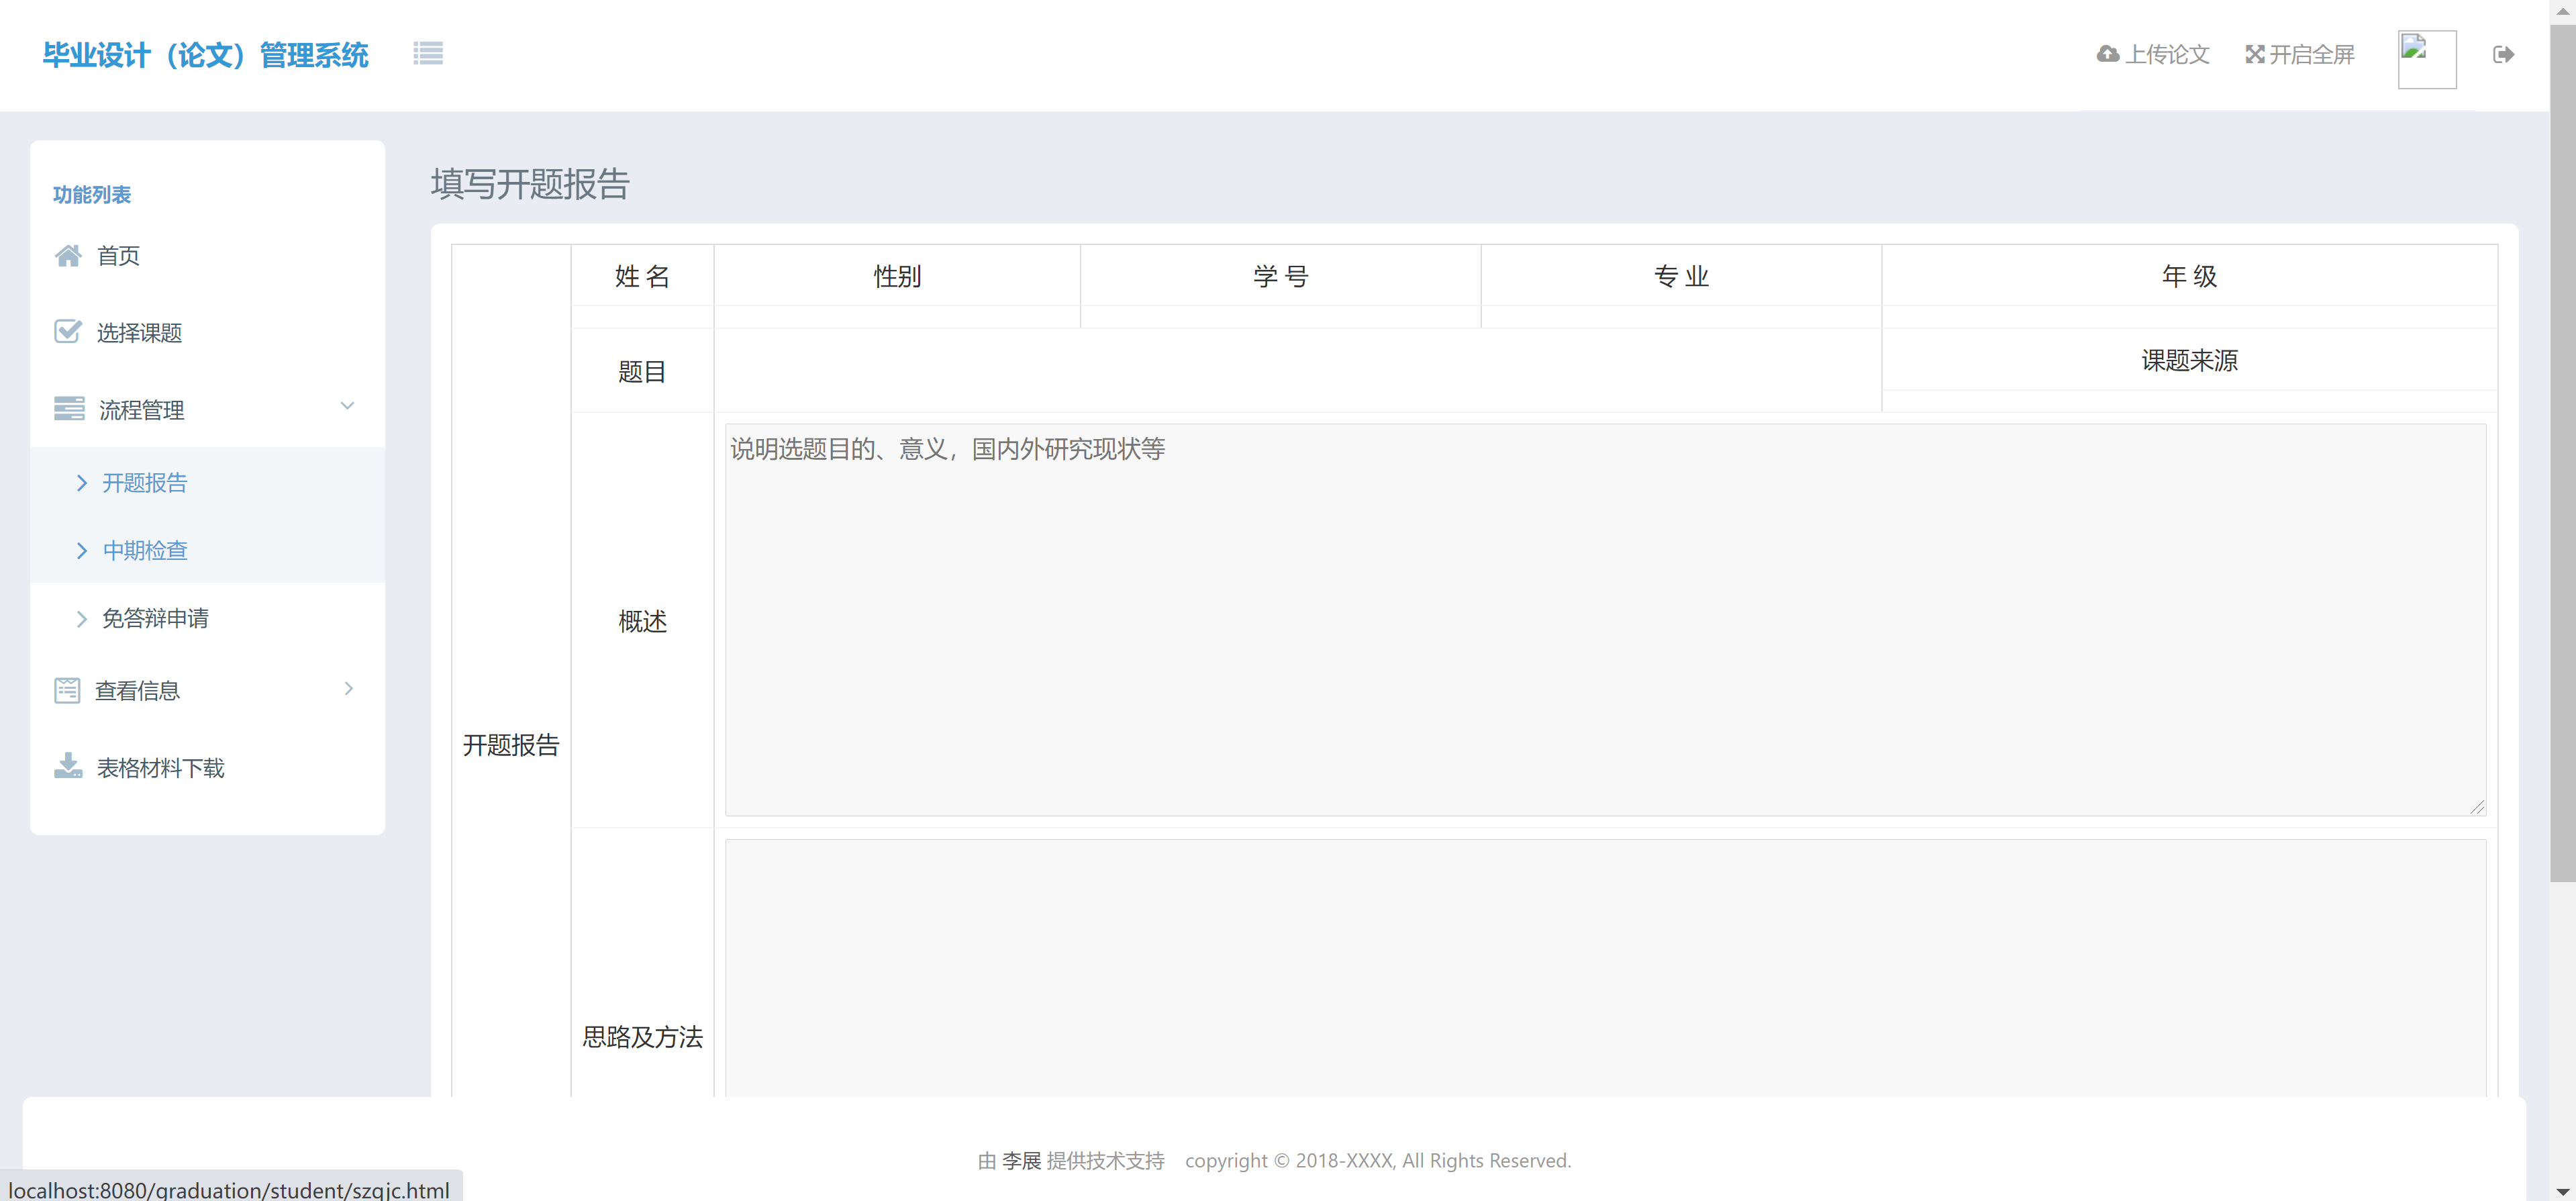This screenshot has width=2576, height=1201.
Task: Click the 表格材料下载 download icon
Action: [x=68, y=767]
